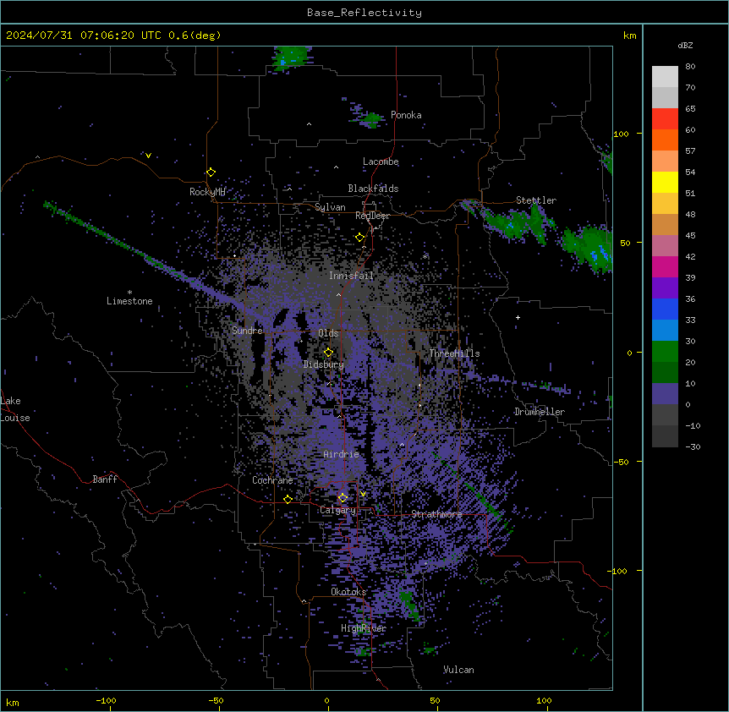The image size is (729, 712).
Task: Click the yellow V marker northwest of RockyMH
Action: pos(148,156)
